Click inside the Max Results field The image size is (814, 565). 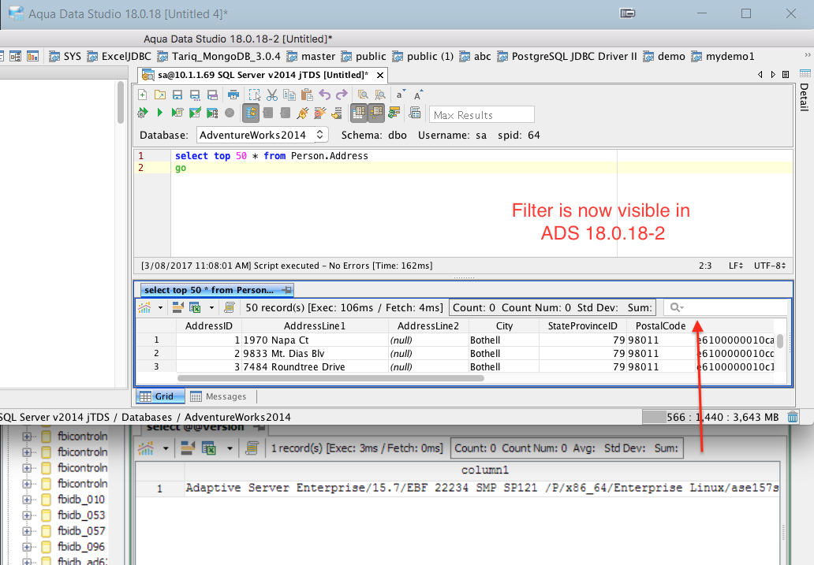pyautogui.click(x=482, y=115)
